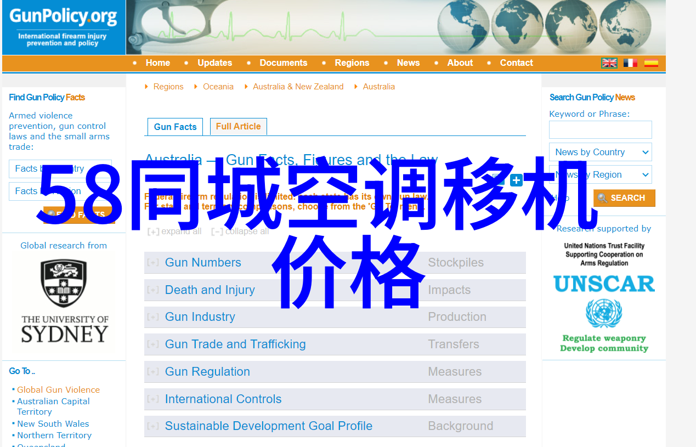Open the Regions menu item
The width and height of the screenshot is (696, 447).
[x=352, y=63]
